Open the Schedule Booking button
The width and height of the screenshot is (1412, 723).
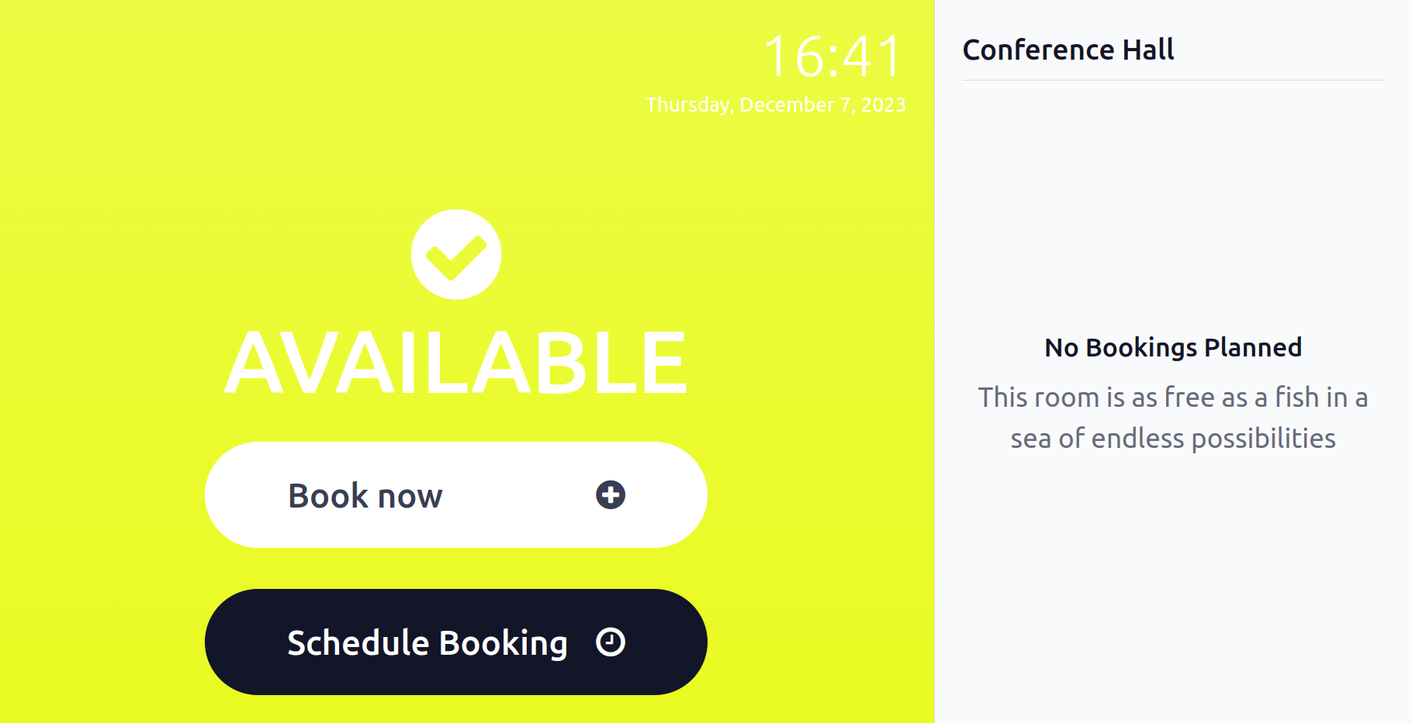click(456, 642)
